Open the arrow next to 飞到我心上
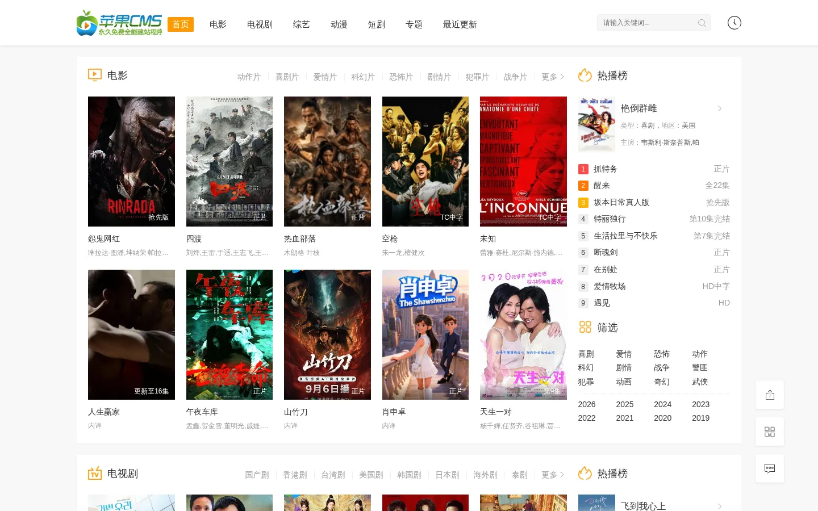Viewport: 818px width, 511px height. click(720, 506)
